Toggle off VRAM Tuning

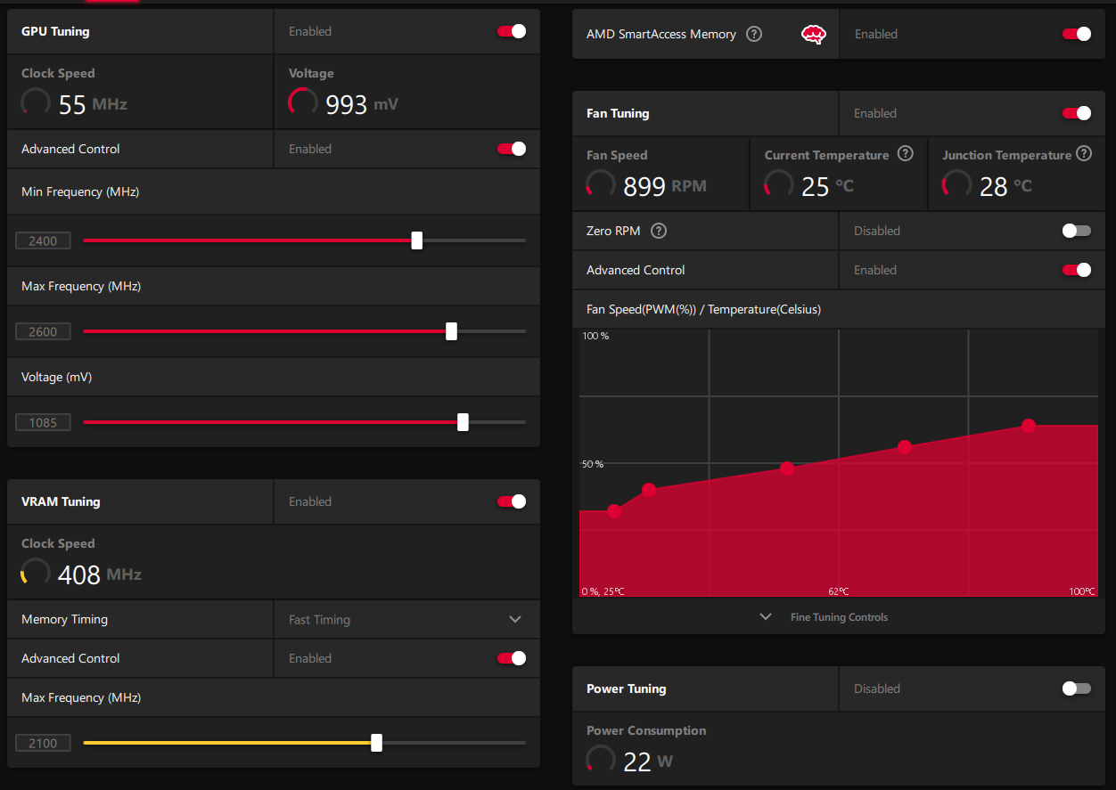512,501
